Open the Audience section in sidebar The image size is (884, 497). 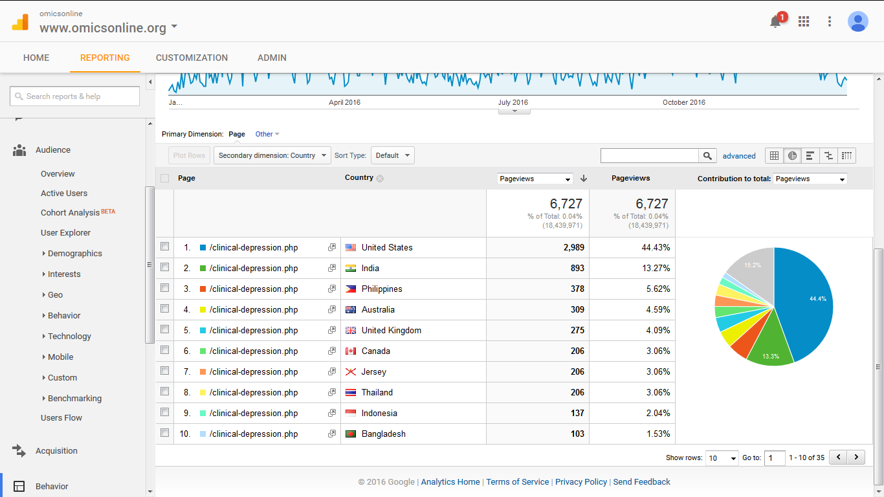53,149
